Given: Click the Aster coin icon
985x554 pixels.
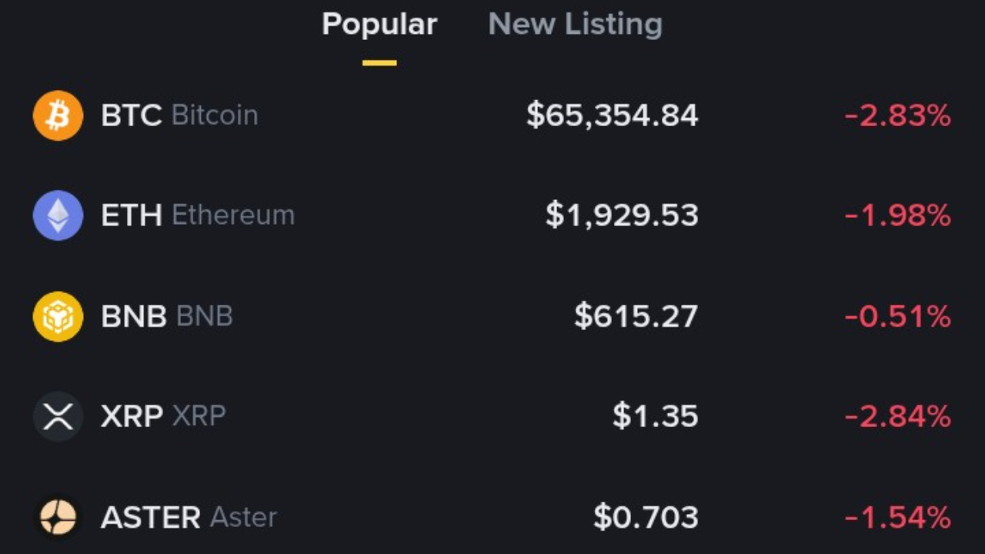Looking at the screenshot, I should coord(58,517).
